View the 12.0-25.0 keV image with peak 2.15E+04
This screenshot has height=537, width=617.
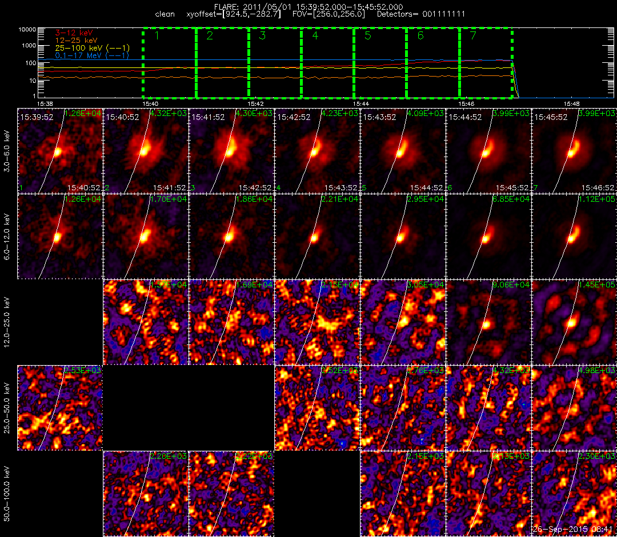317,322
